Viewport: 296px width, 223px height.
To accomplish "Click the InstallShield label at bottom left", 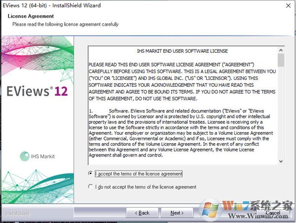I will coord(17,214).
